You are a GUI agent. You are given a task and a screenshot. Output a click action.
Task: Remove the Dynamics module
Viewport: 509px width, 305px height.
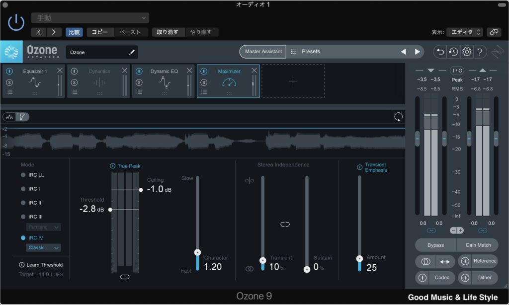[125, 71]
